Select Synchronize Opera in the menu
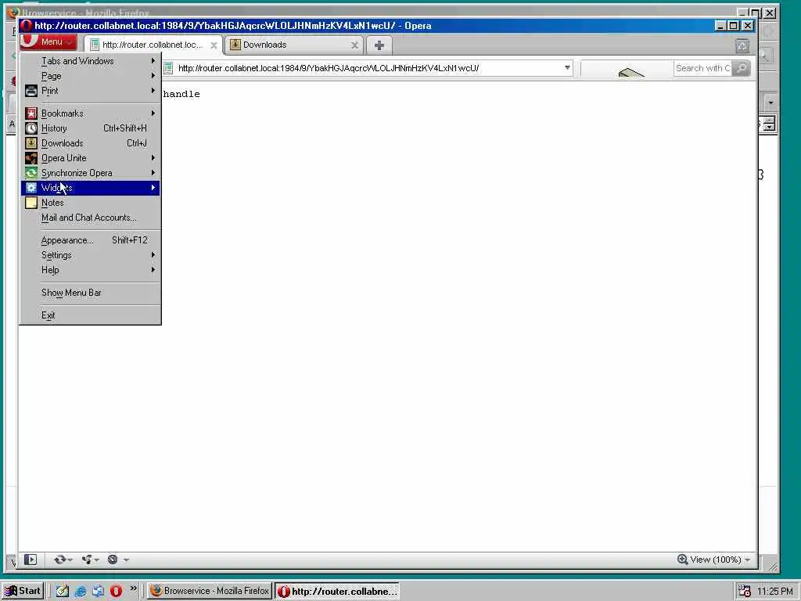The width and height of the screenshot is (801, 601). 91,173
